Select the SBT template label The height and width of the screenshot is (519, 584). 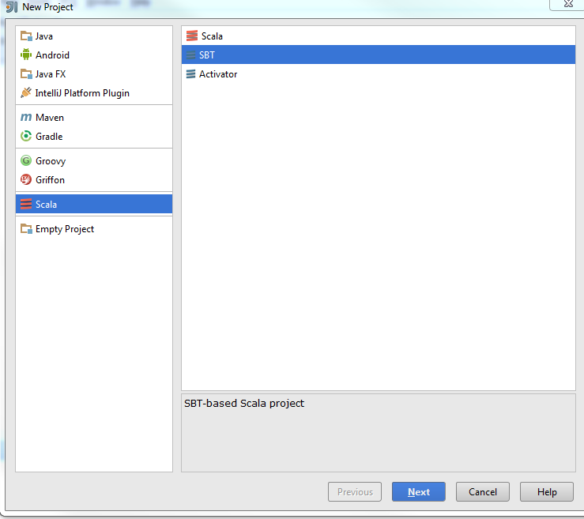(207, 55)
